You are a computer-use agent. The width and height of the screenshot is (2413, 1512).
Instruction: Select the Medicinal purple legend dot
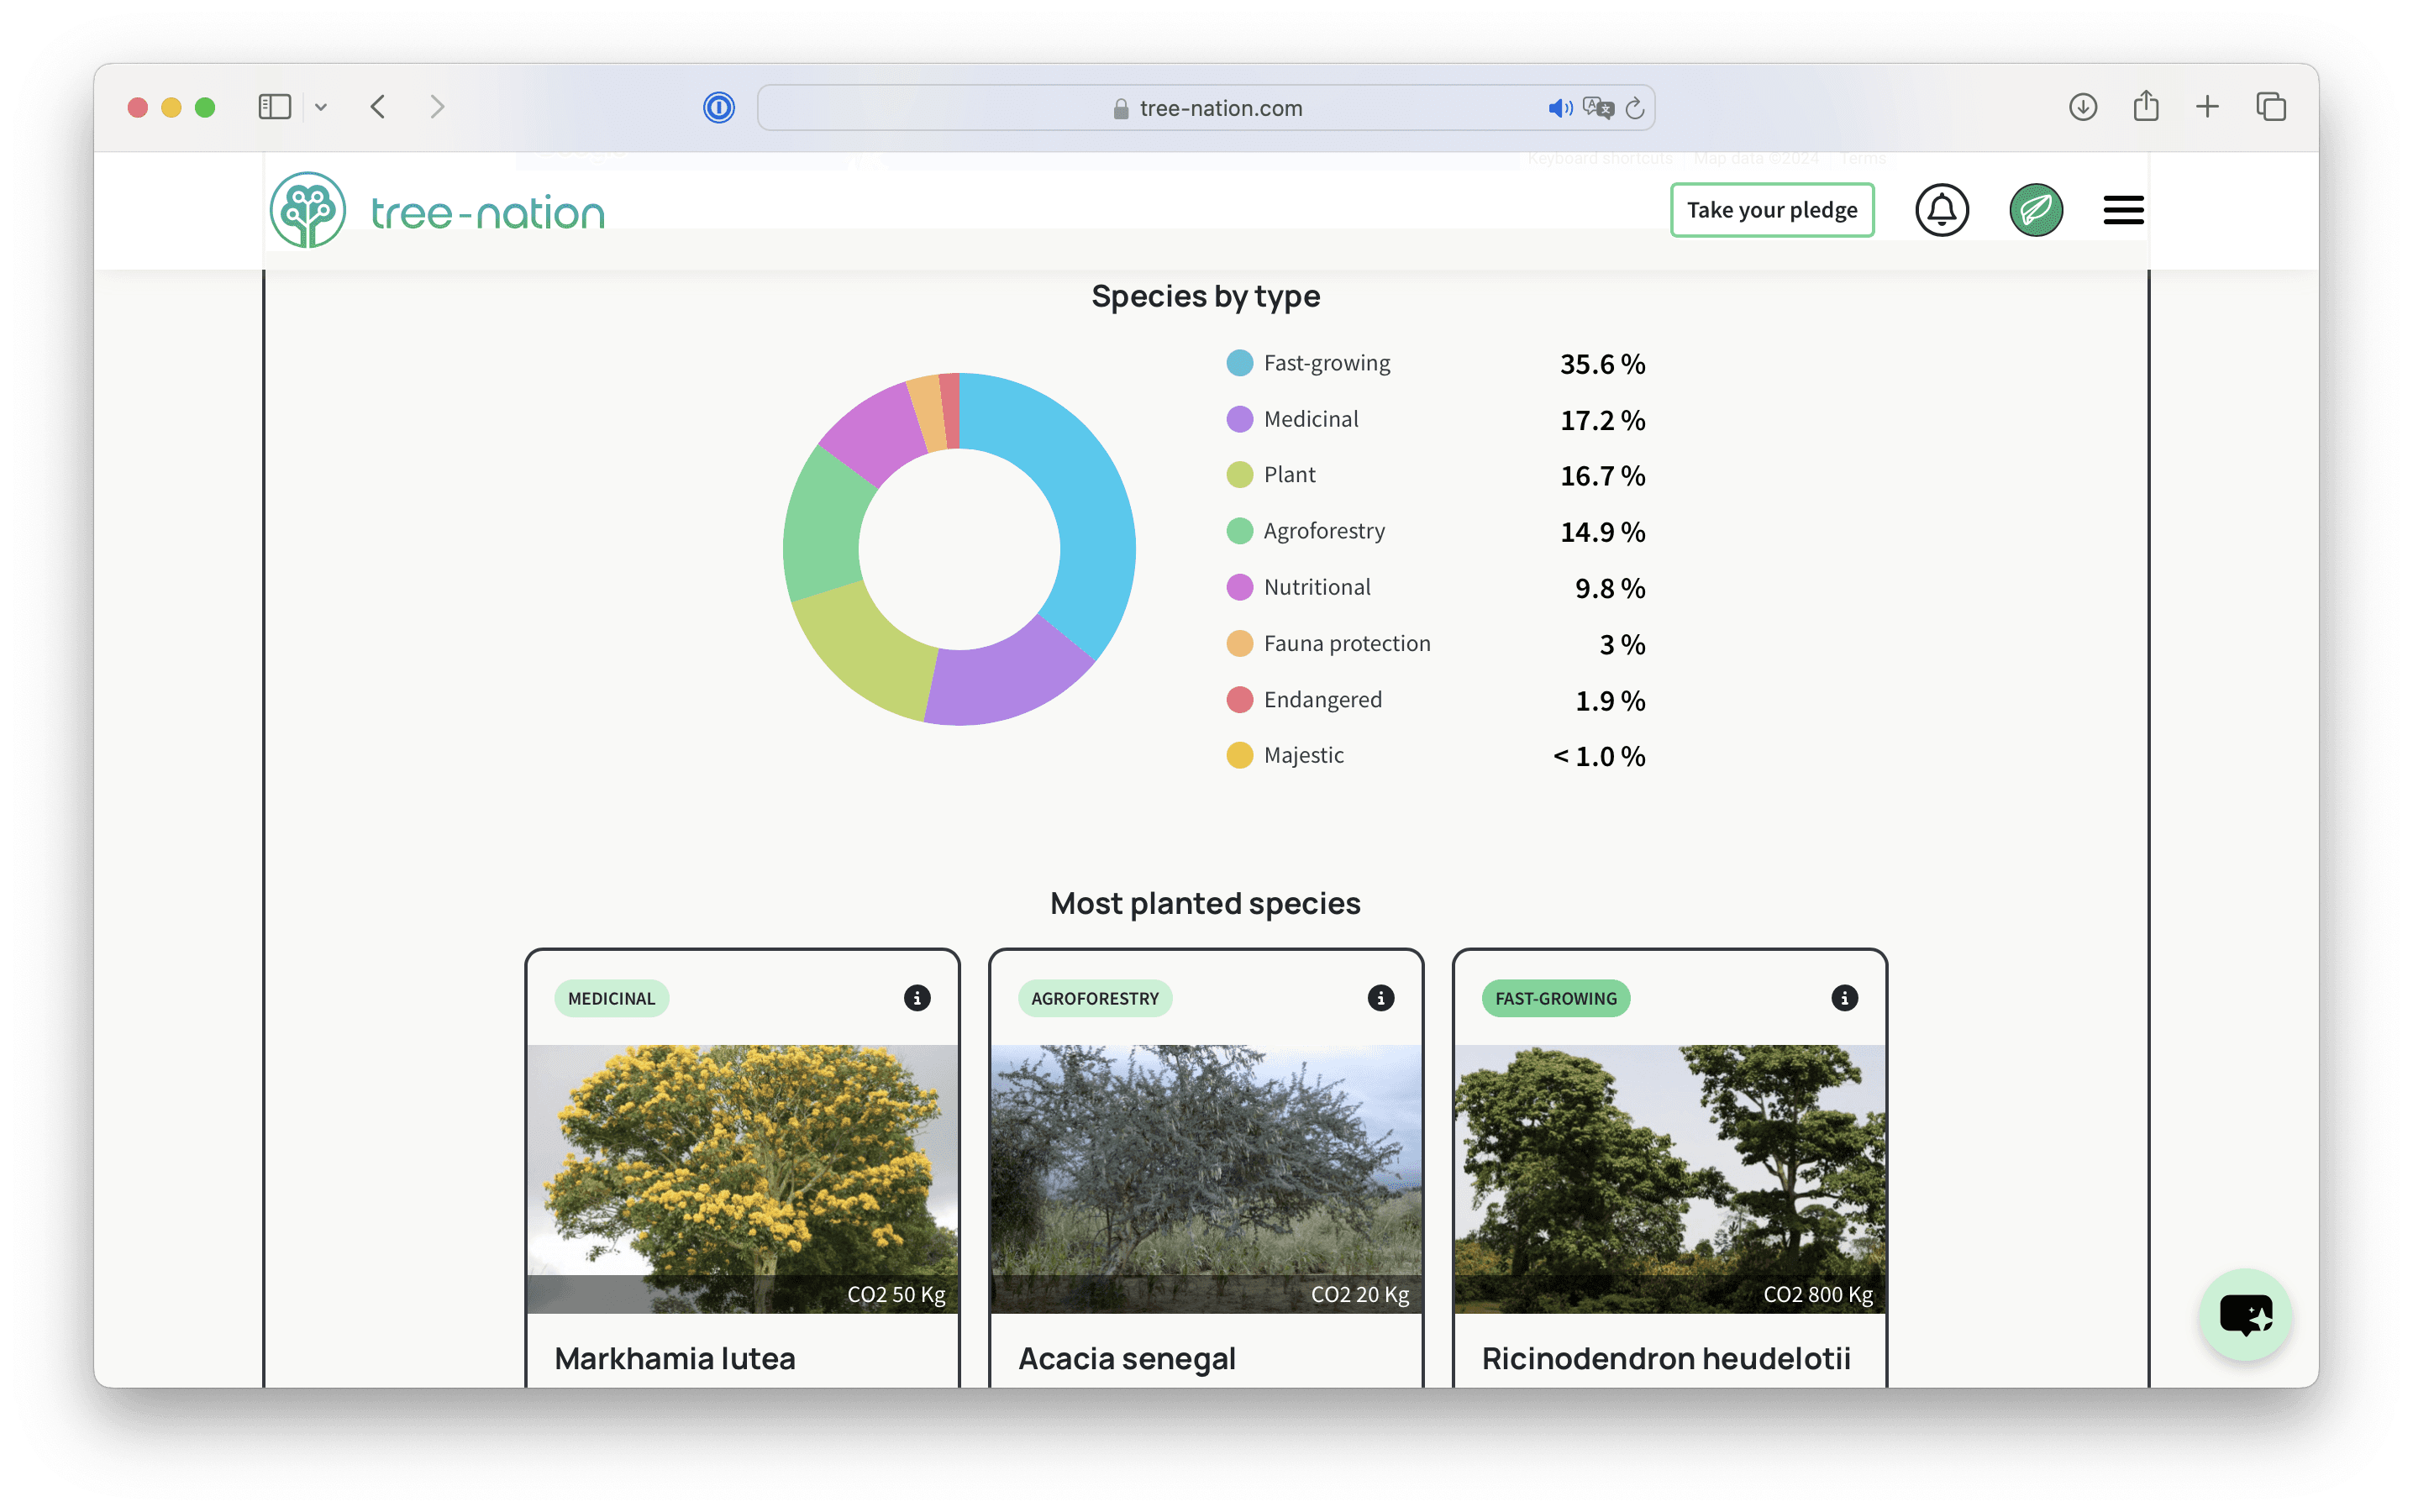tap(1240, 419)
